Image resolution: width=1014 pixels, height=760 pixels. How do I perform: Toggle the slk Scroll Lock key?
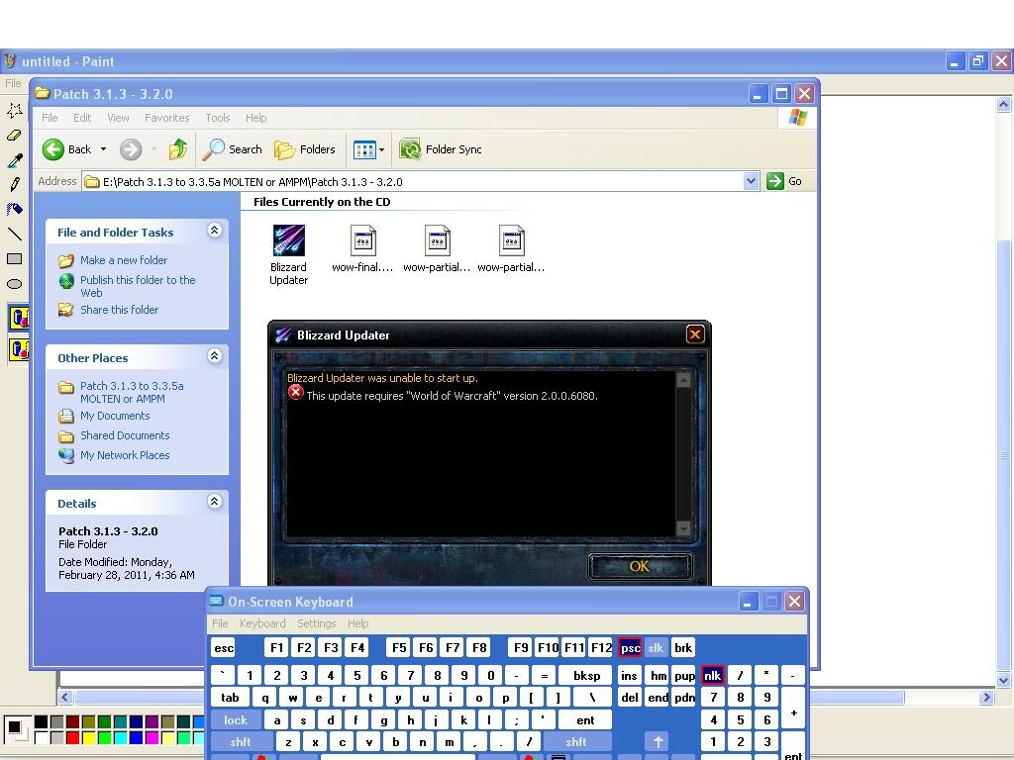tap(656, 647)
